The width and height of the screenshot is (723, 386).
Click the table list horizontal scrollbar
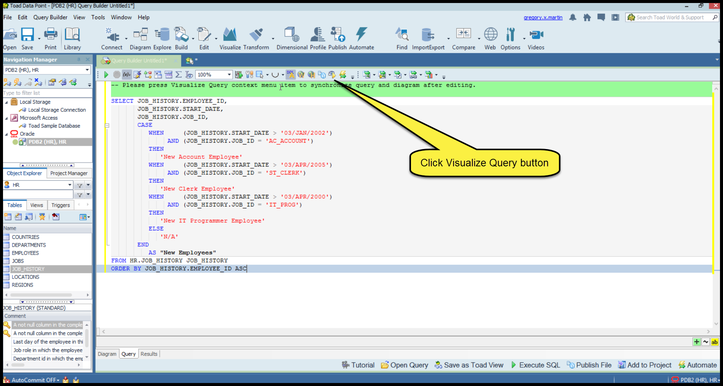[47, 295]
